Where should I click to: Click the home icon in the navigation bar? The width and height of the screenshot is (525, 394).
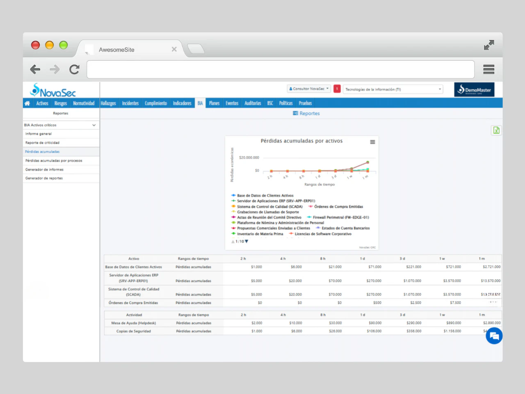click(27, 103)
